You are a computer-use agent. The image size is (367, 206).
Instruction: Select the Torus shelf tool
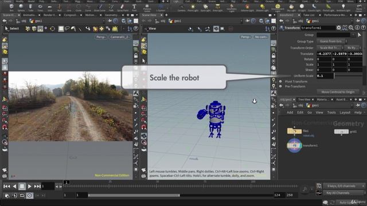tap(40, 7)
